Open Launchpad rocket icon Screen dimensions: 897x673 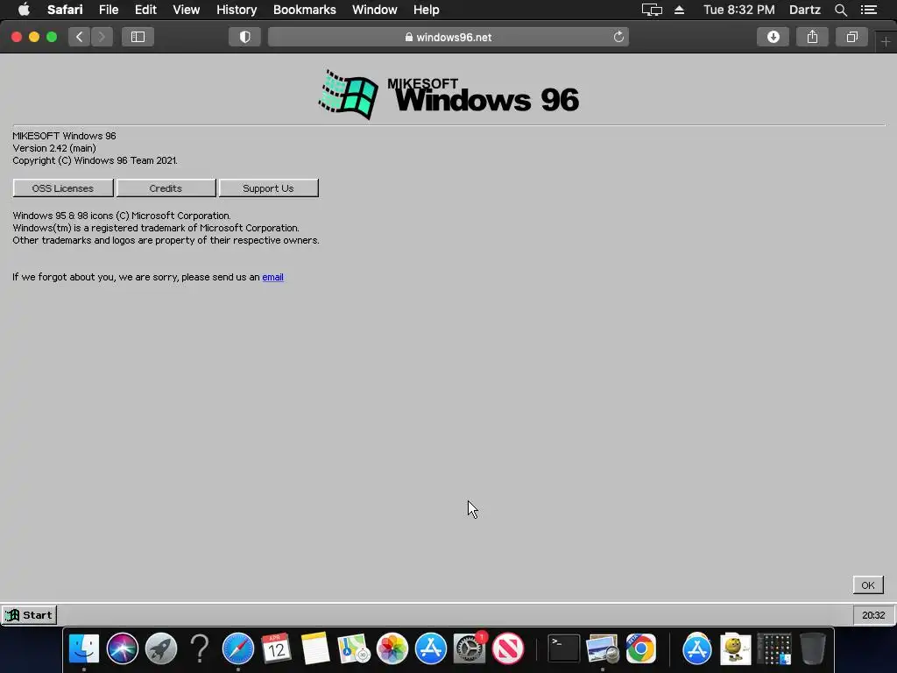tap(161, 648)
